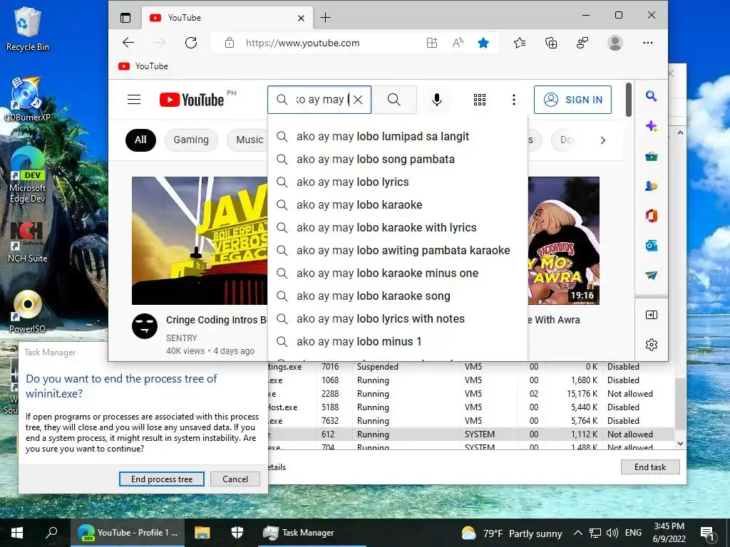730x547 pixels.
Task: Open Cringe Coding Intros video thumbnail
Action: pyautogui.click(x=200, y=241)
